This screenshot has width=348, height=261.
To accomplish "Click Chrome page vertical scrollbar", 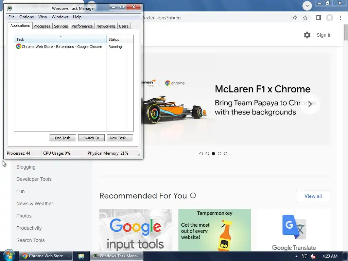I will [346, 33].
